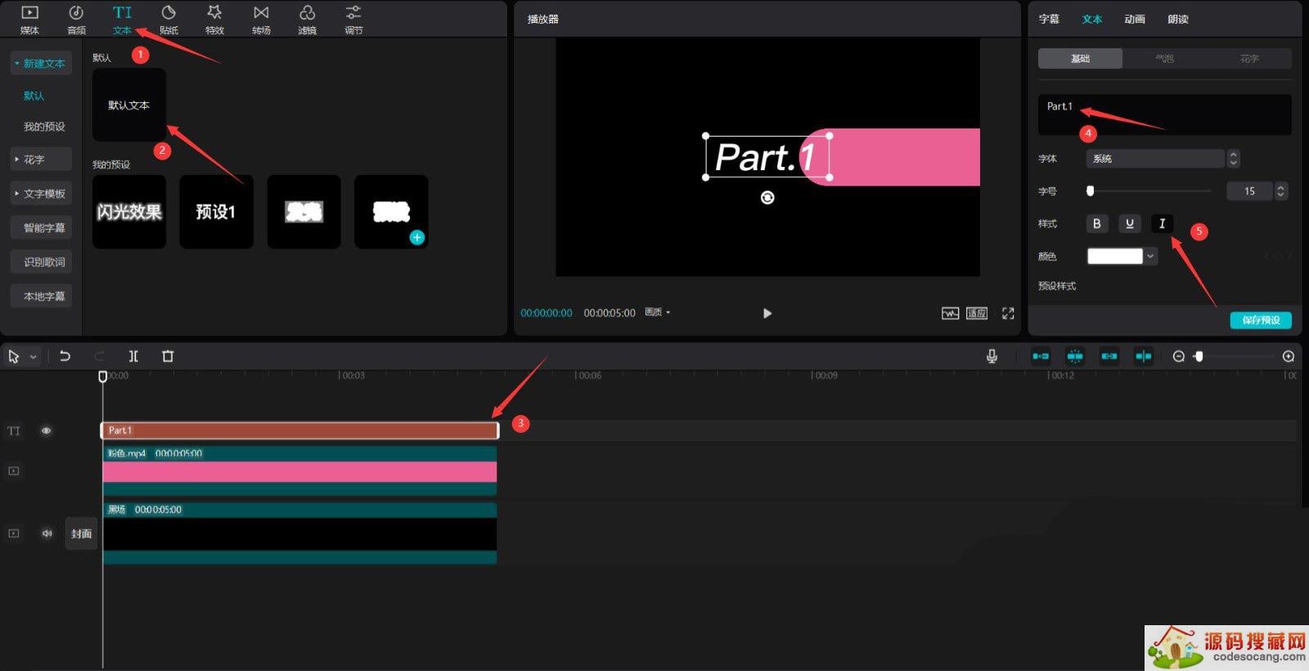Expand the 花字 category
The height and width of the screenshot is (671, 1309).
point(41,160)
